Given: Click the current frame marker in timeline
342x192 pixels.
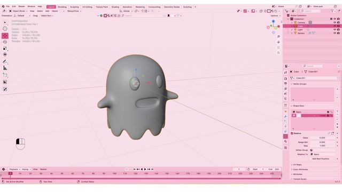Looking at the screenshot, I should tap(10, 173).
